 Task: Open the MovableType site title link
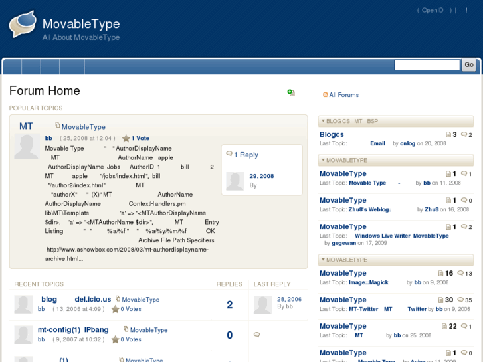[x=81, y=24]
